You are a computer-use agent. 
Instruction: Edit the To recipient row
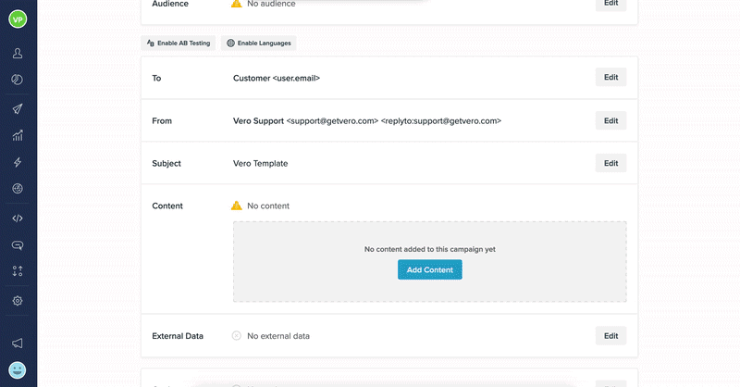click(x=610, y=78)
